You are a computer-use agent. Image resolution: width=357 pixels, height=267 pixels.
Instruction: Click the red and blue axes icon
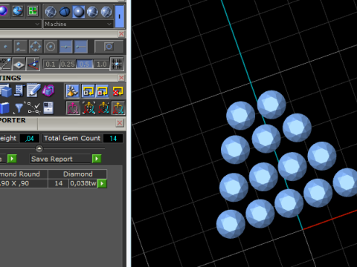click(x=33, y=64)
